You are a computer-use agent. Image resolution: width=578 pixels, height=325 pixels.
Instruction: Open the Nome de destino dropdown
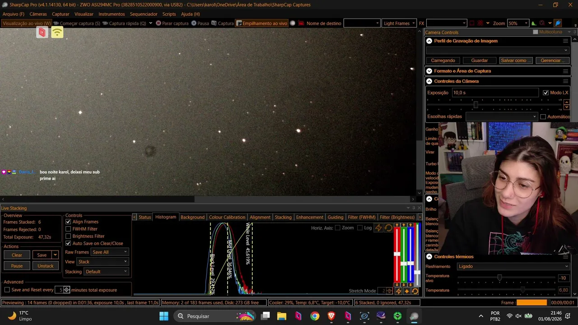click(x=362, y=23)
